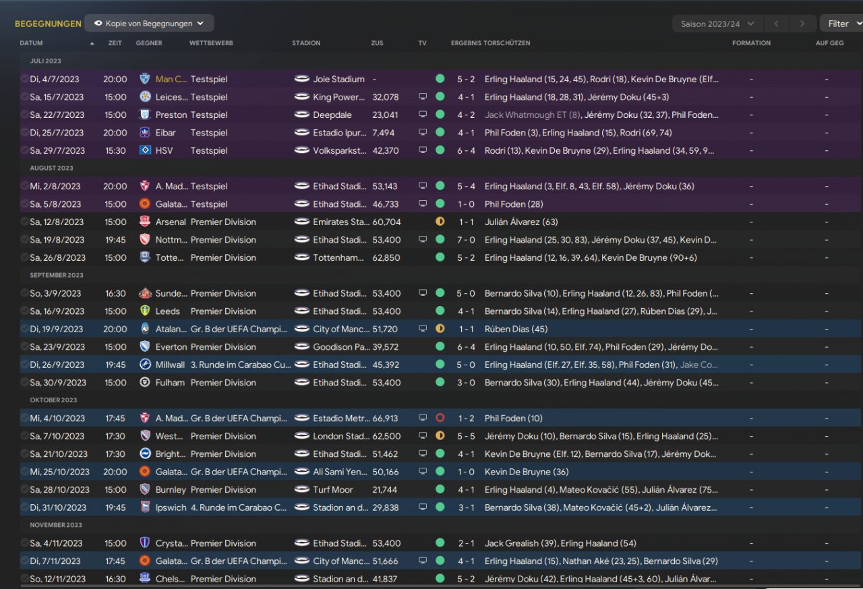Click TV icon on the HSV match row
This screenshot has width=863, height=589.
tap(423, 150)
